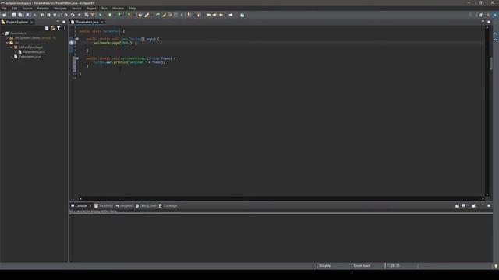
Task: Close the Project Explorer view tab
Action: pos(31,22)
